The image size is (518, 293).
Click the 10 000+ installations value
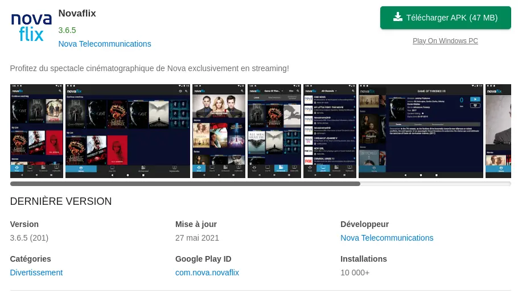(x=355, y=273)
